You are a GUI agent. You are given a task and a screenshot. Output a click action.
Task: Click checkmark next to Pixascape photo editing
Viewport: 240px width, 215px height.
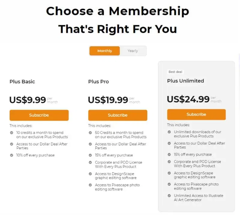tap(90, 185)
